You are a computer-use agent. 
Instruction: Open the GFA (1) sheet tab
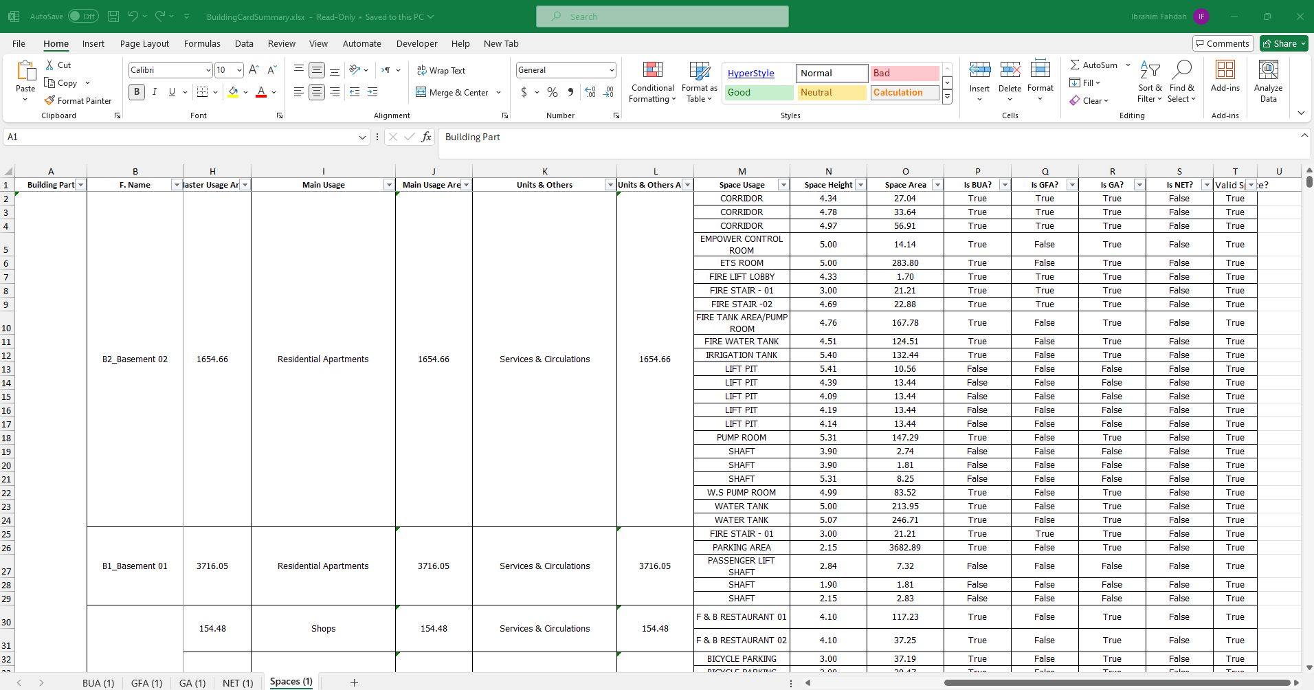[146, 682]
